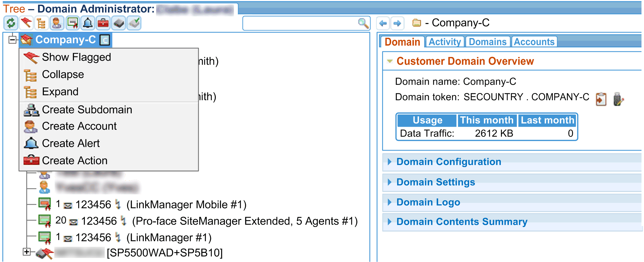Screen dimensions: 644x262
Task: Collapse the Customer Domain Overview section
Action: tap(390, 61)
